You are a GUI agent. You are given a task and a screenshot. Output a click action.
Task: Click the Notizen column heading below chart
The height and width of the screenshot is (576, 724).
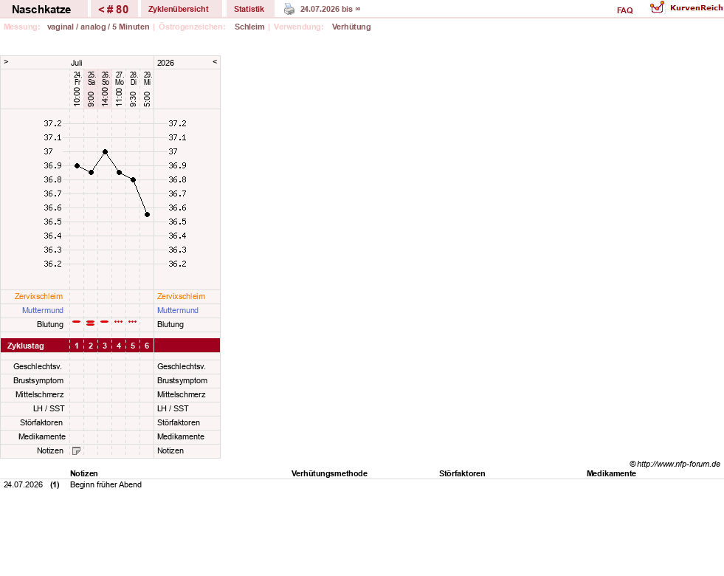pyautogui.click(x=84, y=473)
